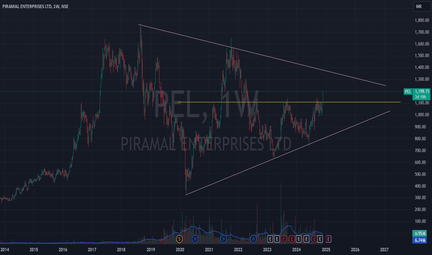Click the 2016 label on time axis
The height and width of the screenshot is (255, 432).
pos(63,250)
